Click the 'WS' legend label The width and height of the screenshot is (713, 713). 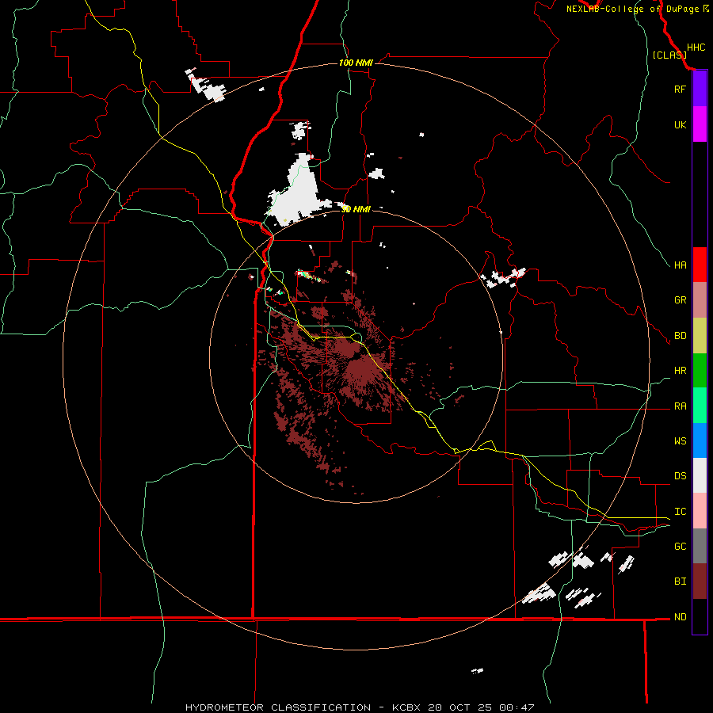point(680,441)
